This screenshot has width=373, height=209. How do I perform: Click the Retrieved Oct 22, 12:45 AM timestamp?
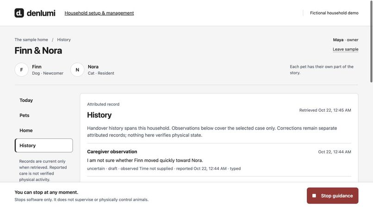[325, 110]
